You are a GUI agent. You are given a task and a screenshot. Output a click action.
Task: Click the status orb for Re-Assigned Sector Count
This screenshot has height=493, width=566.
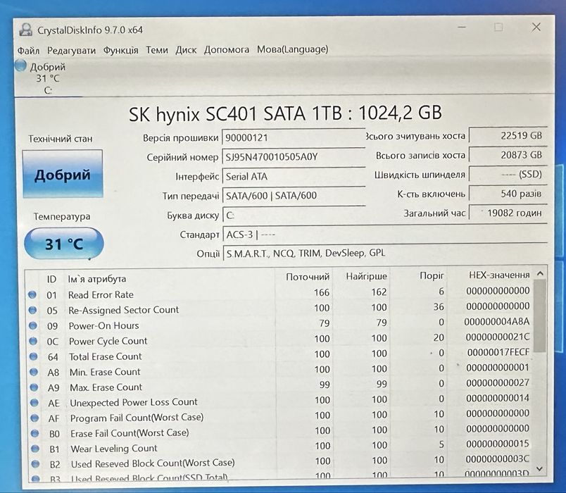[32, 310]
